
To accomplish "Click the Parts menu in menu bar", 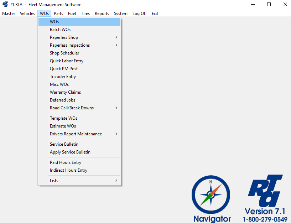I will click(x=58, y=14).
